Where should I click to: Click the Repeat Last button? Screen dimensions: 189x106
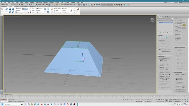[164, 58]
